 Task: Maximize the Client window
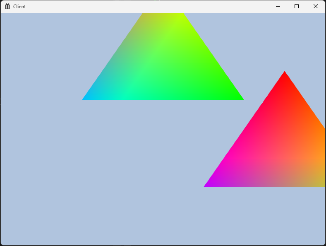(x=297, y=7)
